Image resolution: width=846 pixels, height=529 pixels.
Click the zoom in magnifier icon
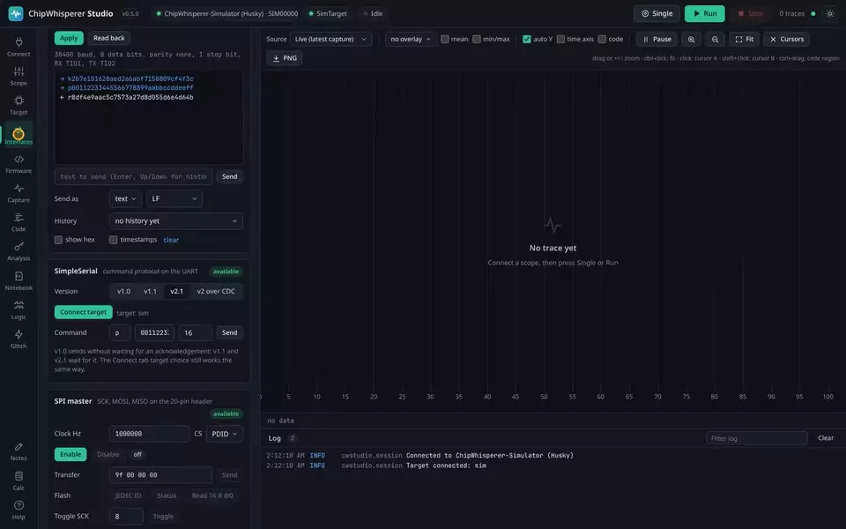(x=691, y=39)
